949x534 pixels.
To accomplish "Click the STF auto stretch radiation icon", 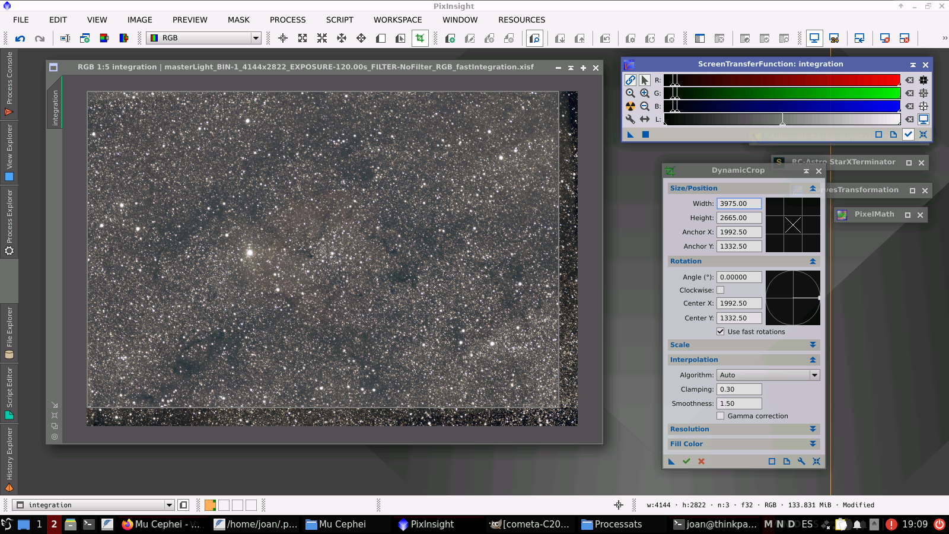I will point(630,106).
